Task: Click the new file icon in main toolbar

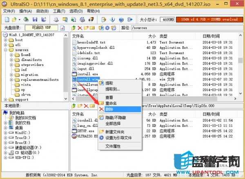Action: [x=6, y=20]
